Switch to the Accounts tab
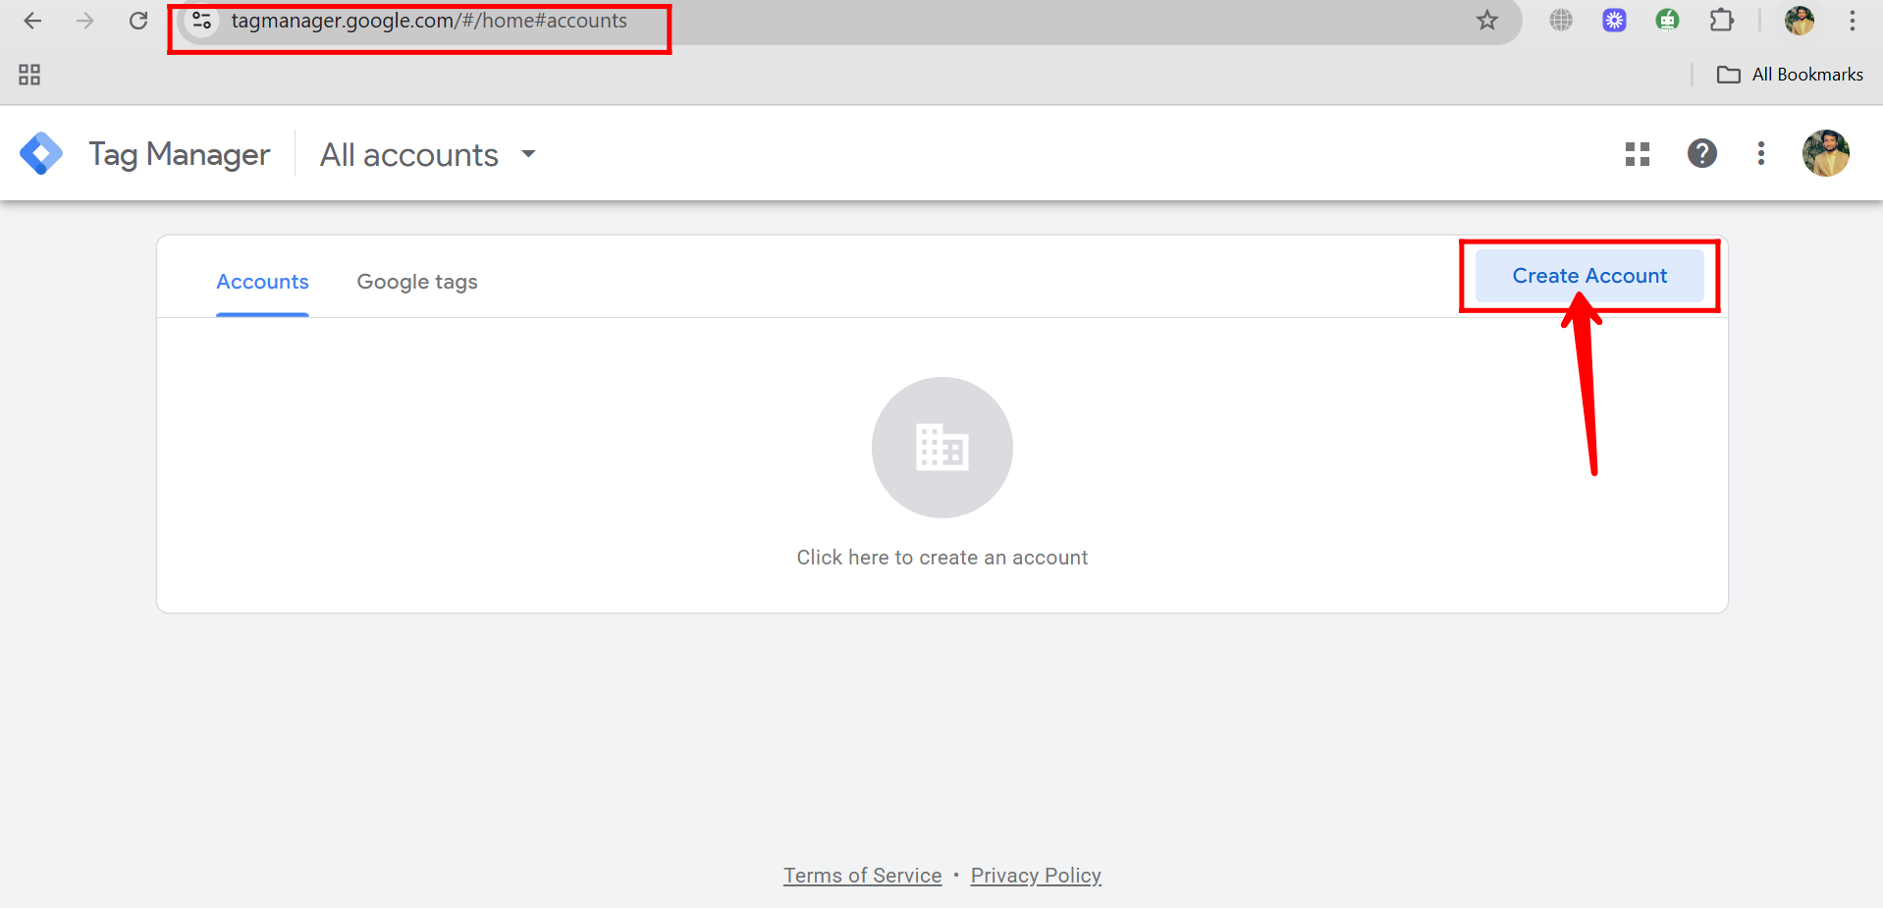Image resolution: width=1883 pixels, height=908 pixels. (x=262, y=282)
